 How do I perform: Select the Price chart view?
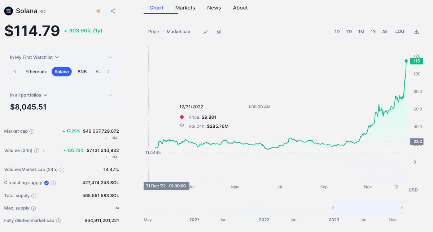pyautogui.click(x=153, y=32)
